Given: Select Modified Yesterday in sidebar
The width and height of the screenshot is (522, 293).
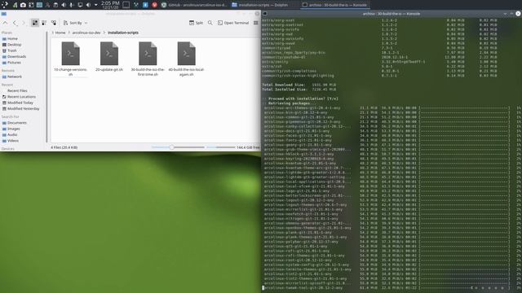Looking at the screenshot, I should 24,108.
